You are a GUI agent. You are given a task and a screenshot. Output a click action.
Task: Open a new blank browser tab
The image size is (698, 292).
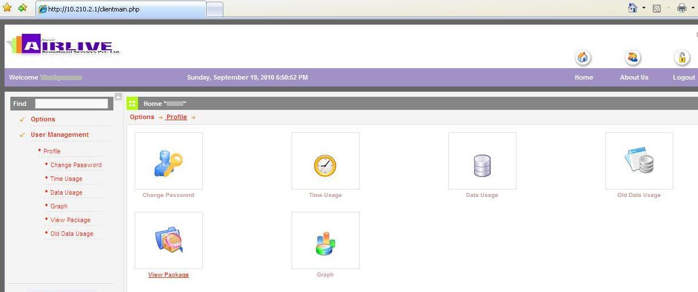[214, 9]
